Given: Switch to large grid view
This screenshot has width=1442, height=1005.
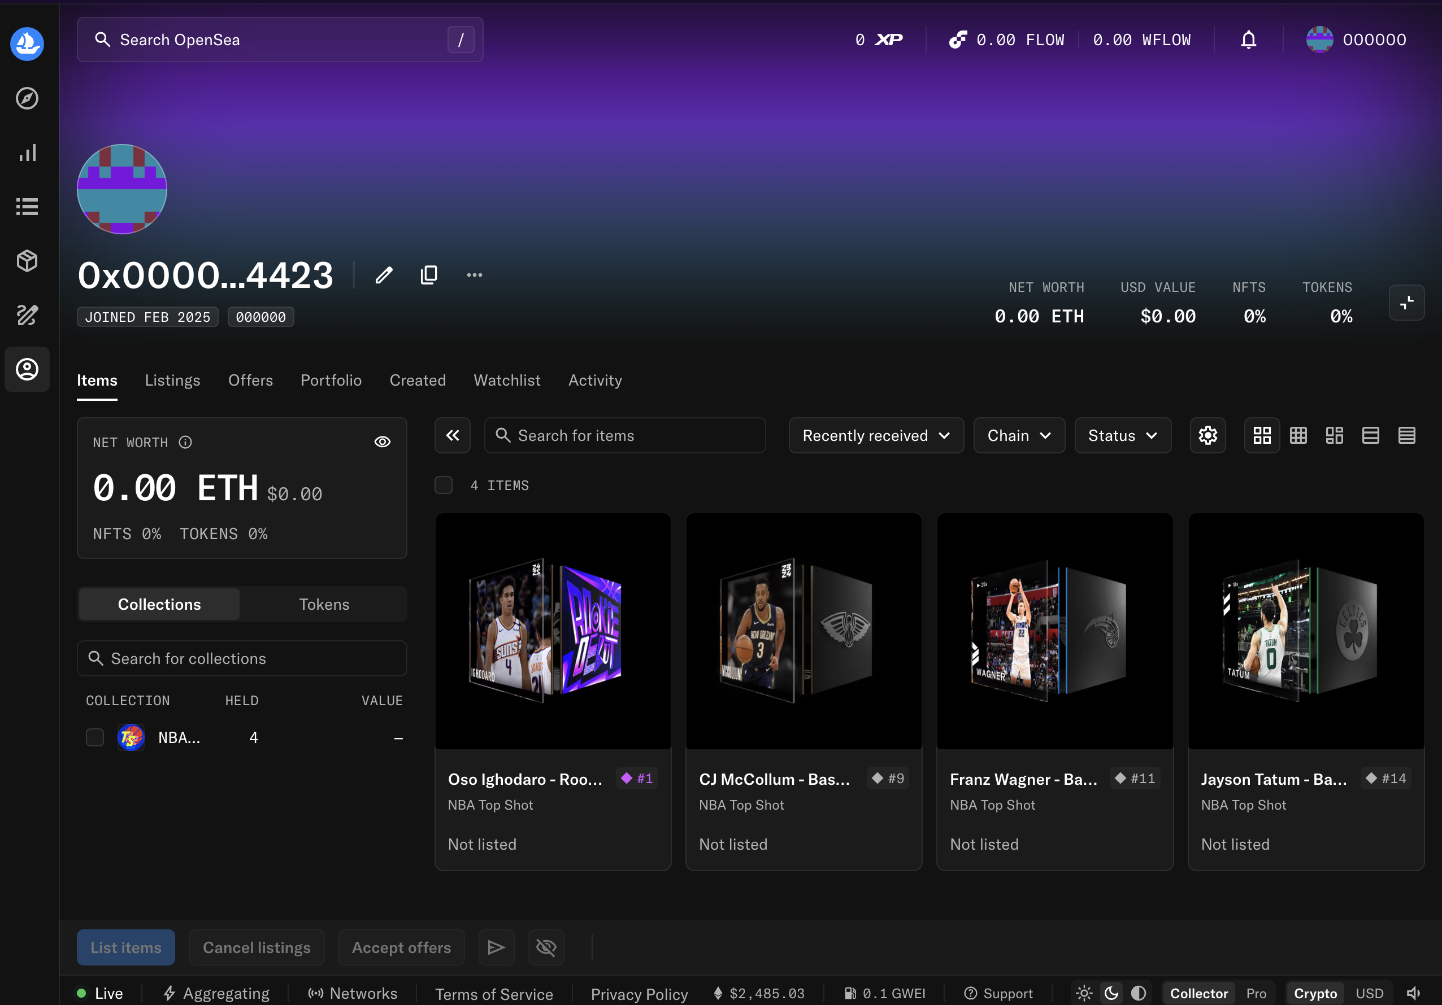Looking at the screenshot, I should (x=1262, y=435).
